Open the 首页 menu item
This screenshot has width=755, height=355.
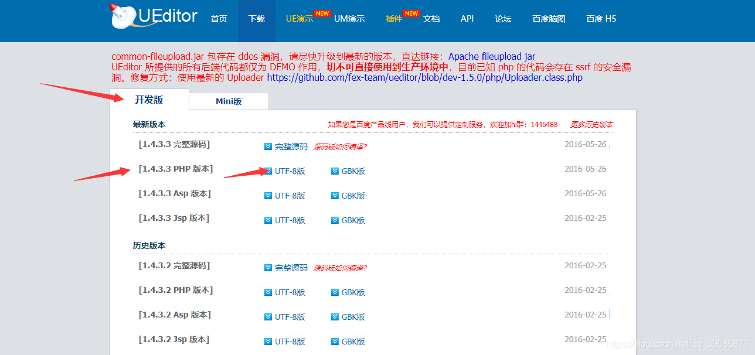click(x=219, y=18)
